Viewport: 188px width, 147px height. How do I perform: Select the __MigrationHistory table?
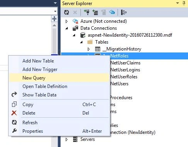coord(122,49)
